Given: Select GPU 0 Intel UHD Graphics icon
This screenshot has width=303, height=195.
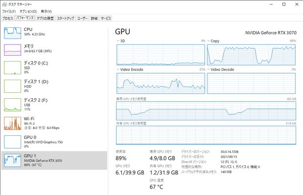Looking at the screenshot, I should pyautogui.click(x=13, y=142).
